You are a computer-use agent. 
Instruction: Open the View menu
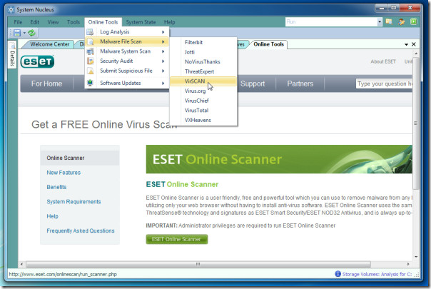53,22
